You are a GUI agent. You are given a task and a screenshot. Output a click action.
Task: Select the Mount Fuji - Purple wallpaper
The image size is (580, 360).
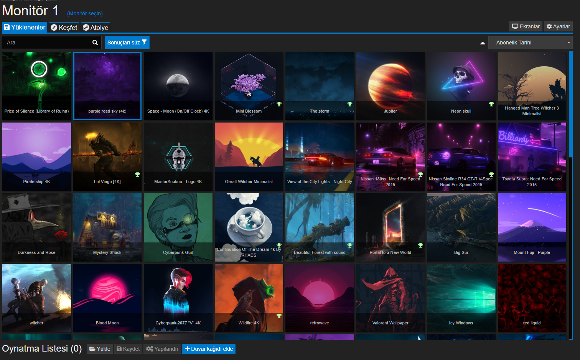click(532, 227)
